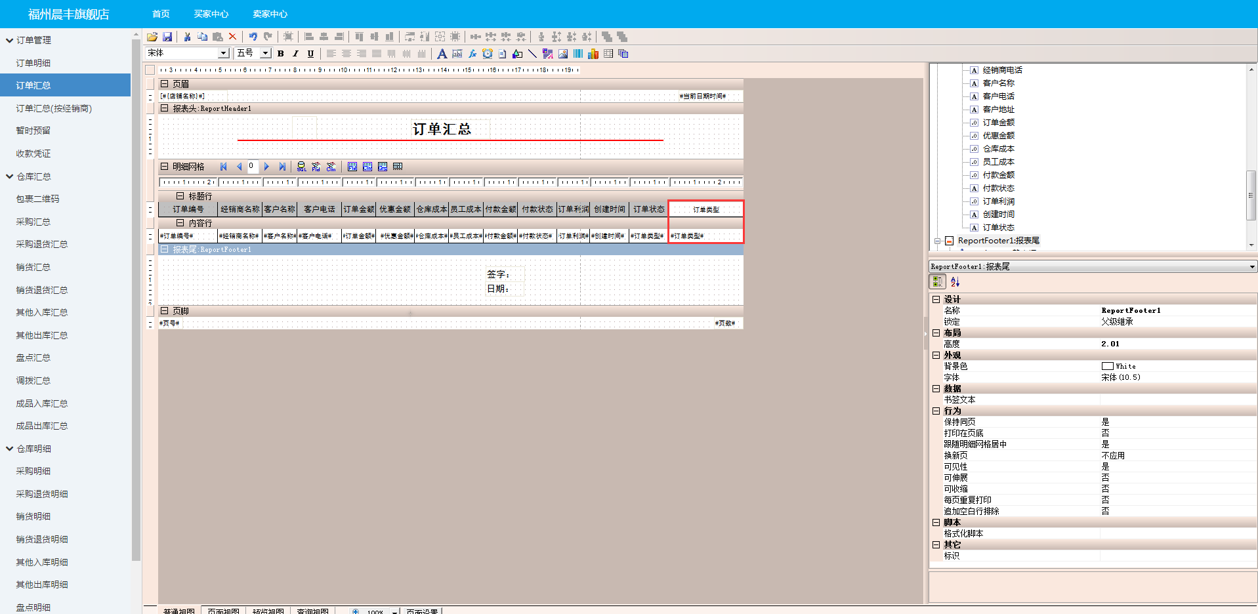Click the SQL database icon in detail grid bar
The image size is (1258, 614).
(x=301, y=167)
